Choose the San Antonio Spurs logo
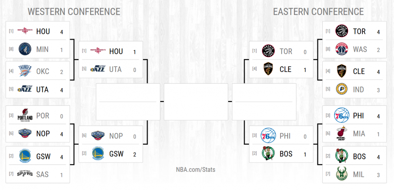The height and width of the screenshot is (190, 394). [24, 174]
